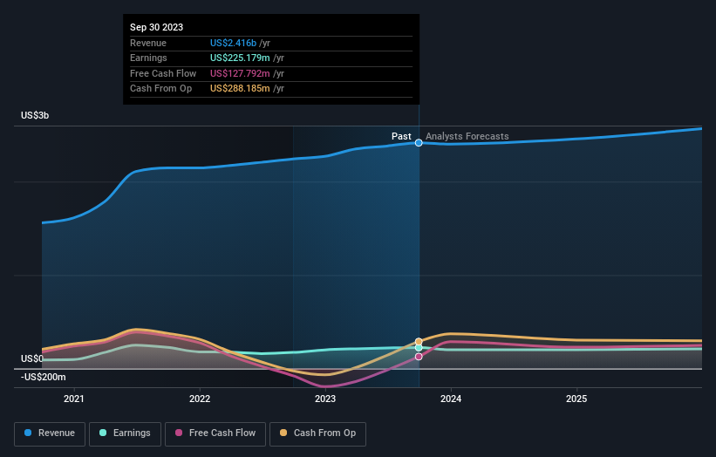Viewport: 716px width, 457px height.
Task: Toggle the Revenue legend button
Action: pos(50,433)
